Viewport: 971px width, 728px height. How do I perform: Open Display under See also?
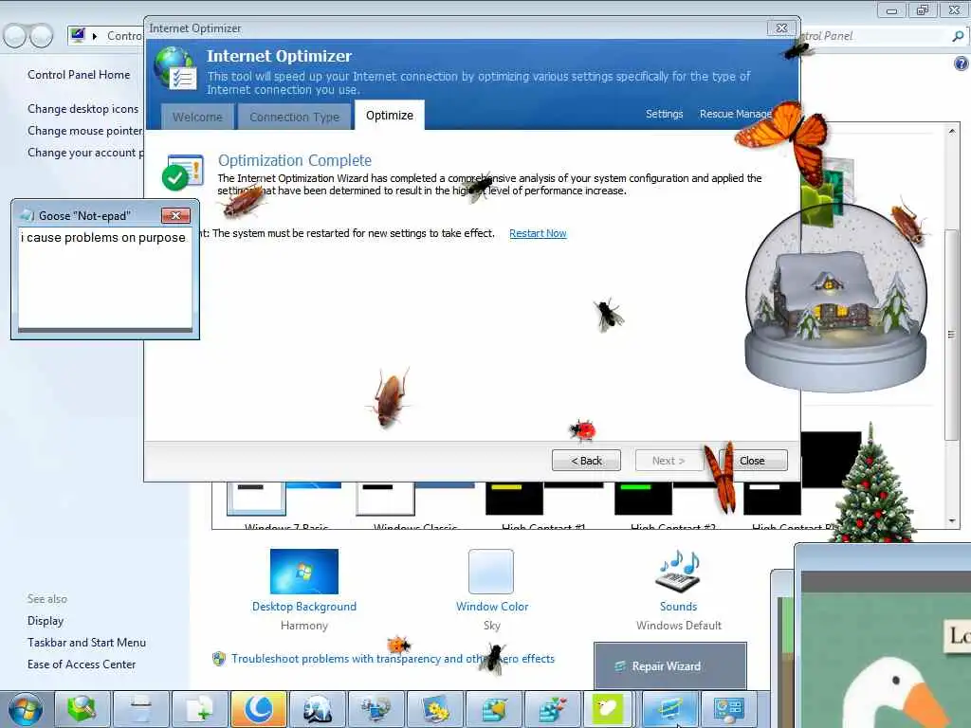pos(46,621)
